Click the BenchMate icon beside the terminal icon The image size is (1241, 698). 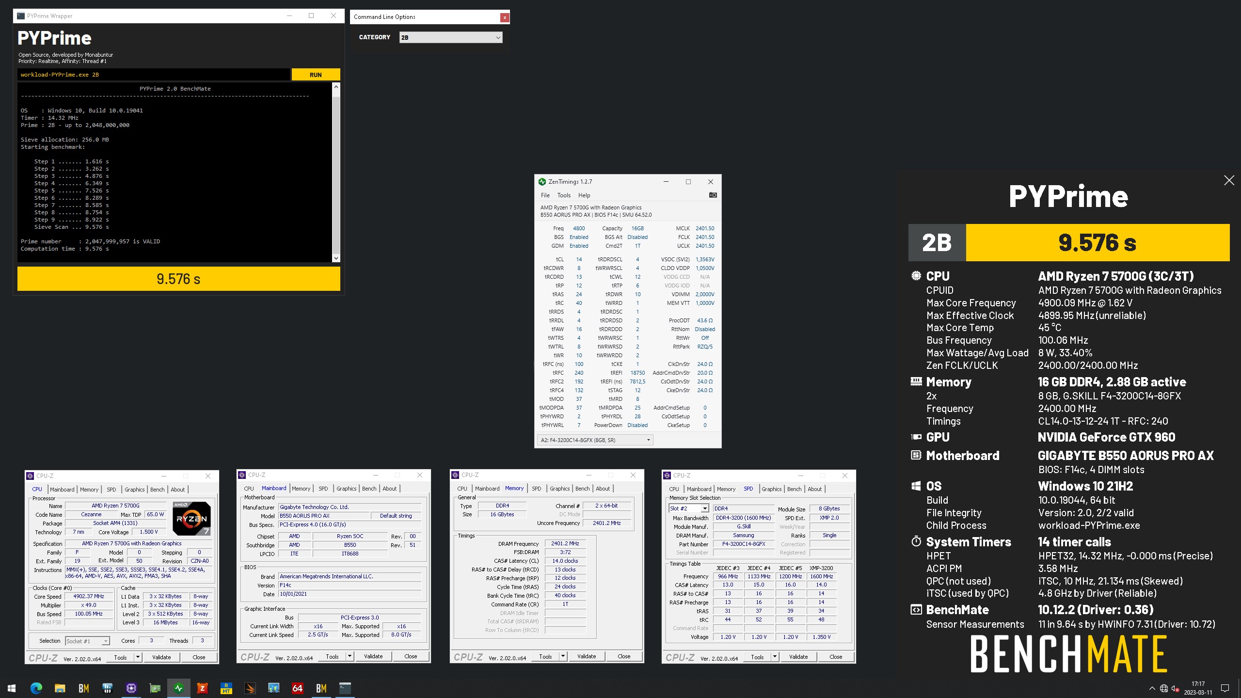click(x=321, y=688)
